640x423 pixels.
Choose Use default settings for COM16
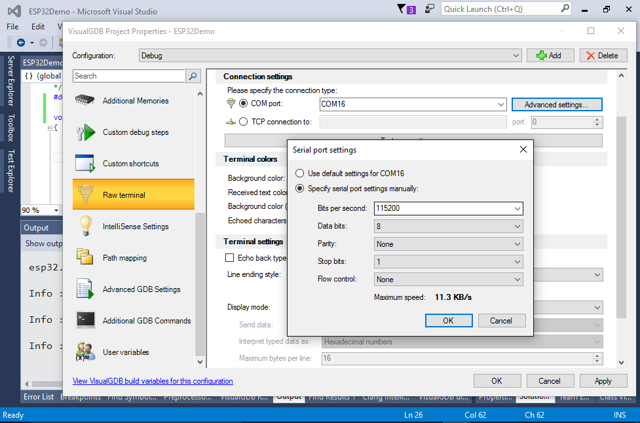(299, 174)
